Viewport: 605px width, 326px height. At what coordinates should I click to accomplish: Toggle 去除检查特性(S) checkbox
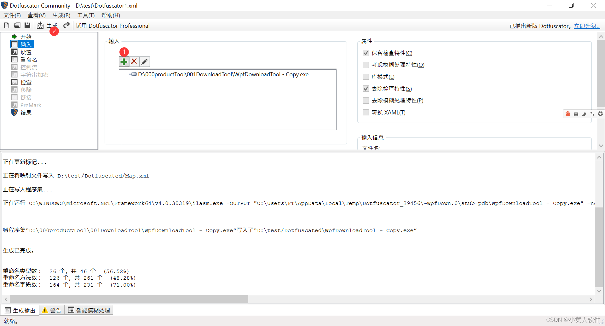(366, 89)
